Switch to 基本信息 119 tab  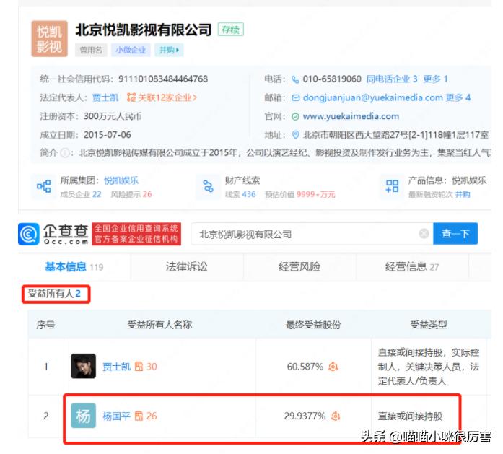coord(74,267)
